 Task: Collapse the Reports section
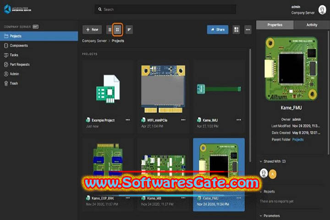261,192
